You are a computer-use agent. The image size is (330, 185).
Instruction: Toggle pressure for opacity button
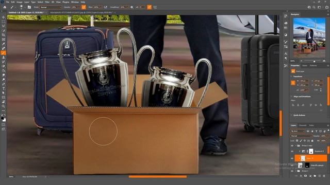click(84, 7)
